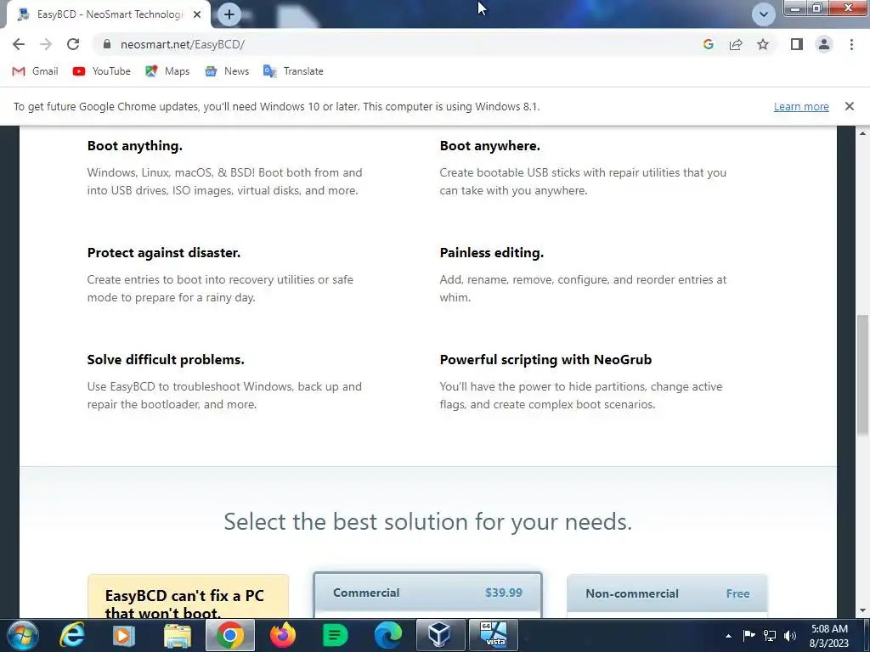This screenshot has width=870, height=652.
Task: Open Gmail bookmark
Action: [36, 71]
